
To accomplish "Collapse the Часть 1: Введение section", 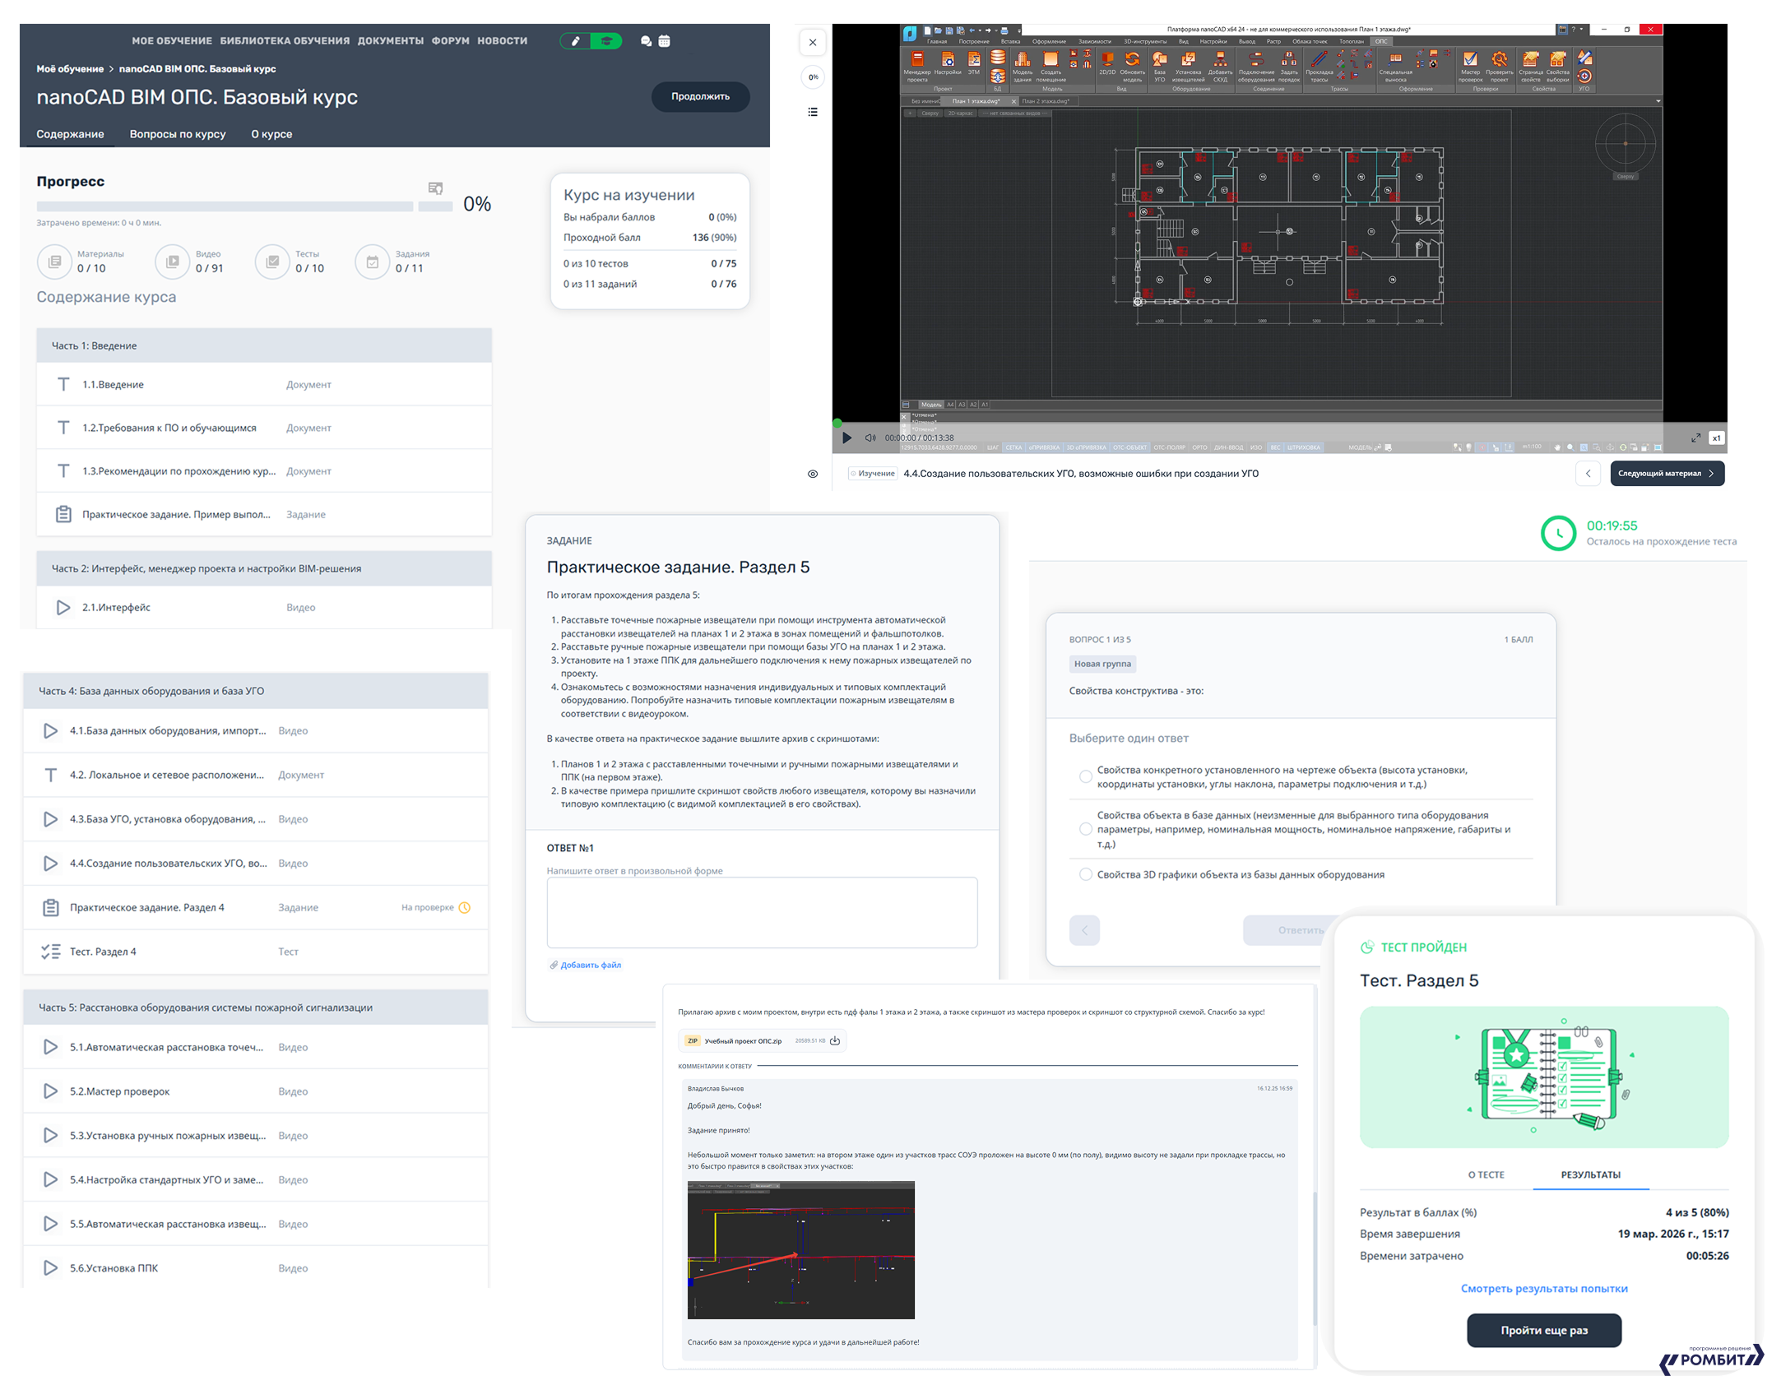I will pyautogui.click(x=264, y=345).
